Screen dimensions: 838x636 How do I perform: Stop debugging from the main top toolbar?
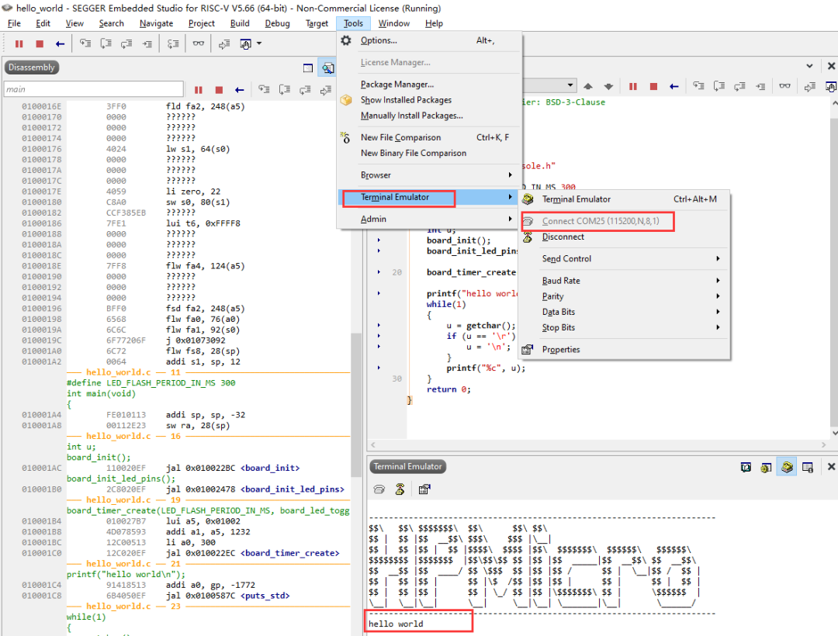point(40,44)
